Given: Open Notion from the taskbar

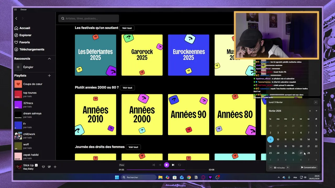Looking at the screenshot, I should click(196, 178).
